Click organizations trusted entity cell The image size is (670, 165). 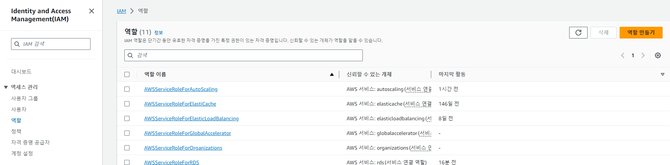389,148
